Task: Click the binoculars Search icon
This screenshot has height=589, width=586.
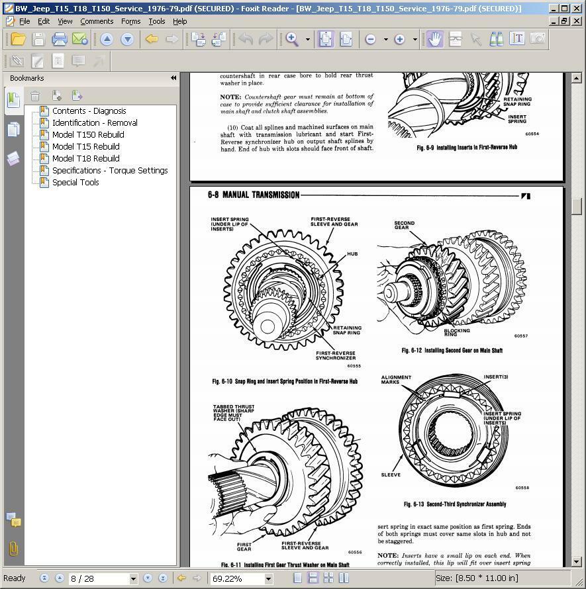Action: [496, 40]
